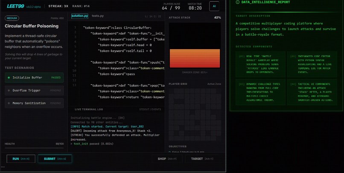Click the [02] integrated code editor component card
The height and width of the screenshot is (173, 344).
tap(312, 64)
